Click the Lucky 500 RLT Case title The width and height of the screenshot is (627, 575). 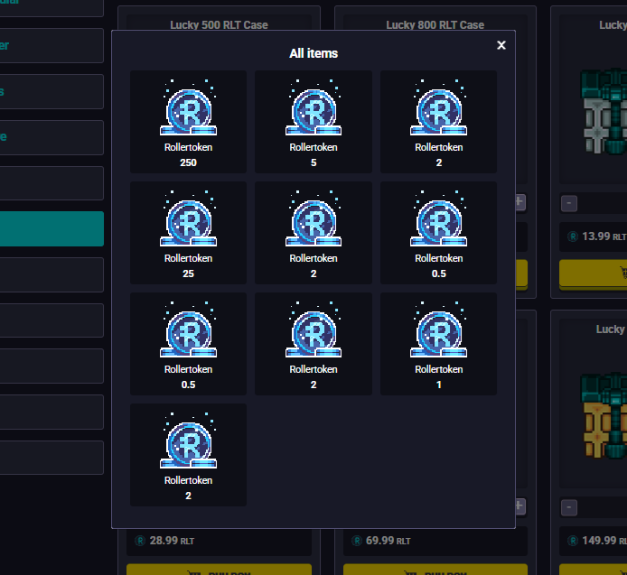[219, 24]
